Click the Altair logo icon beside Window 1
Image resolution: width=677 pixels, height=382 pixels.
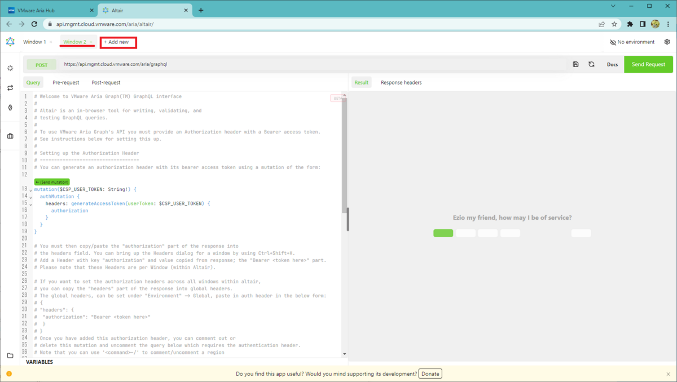point(10,42)
